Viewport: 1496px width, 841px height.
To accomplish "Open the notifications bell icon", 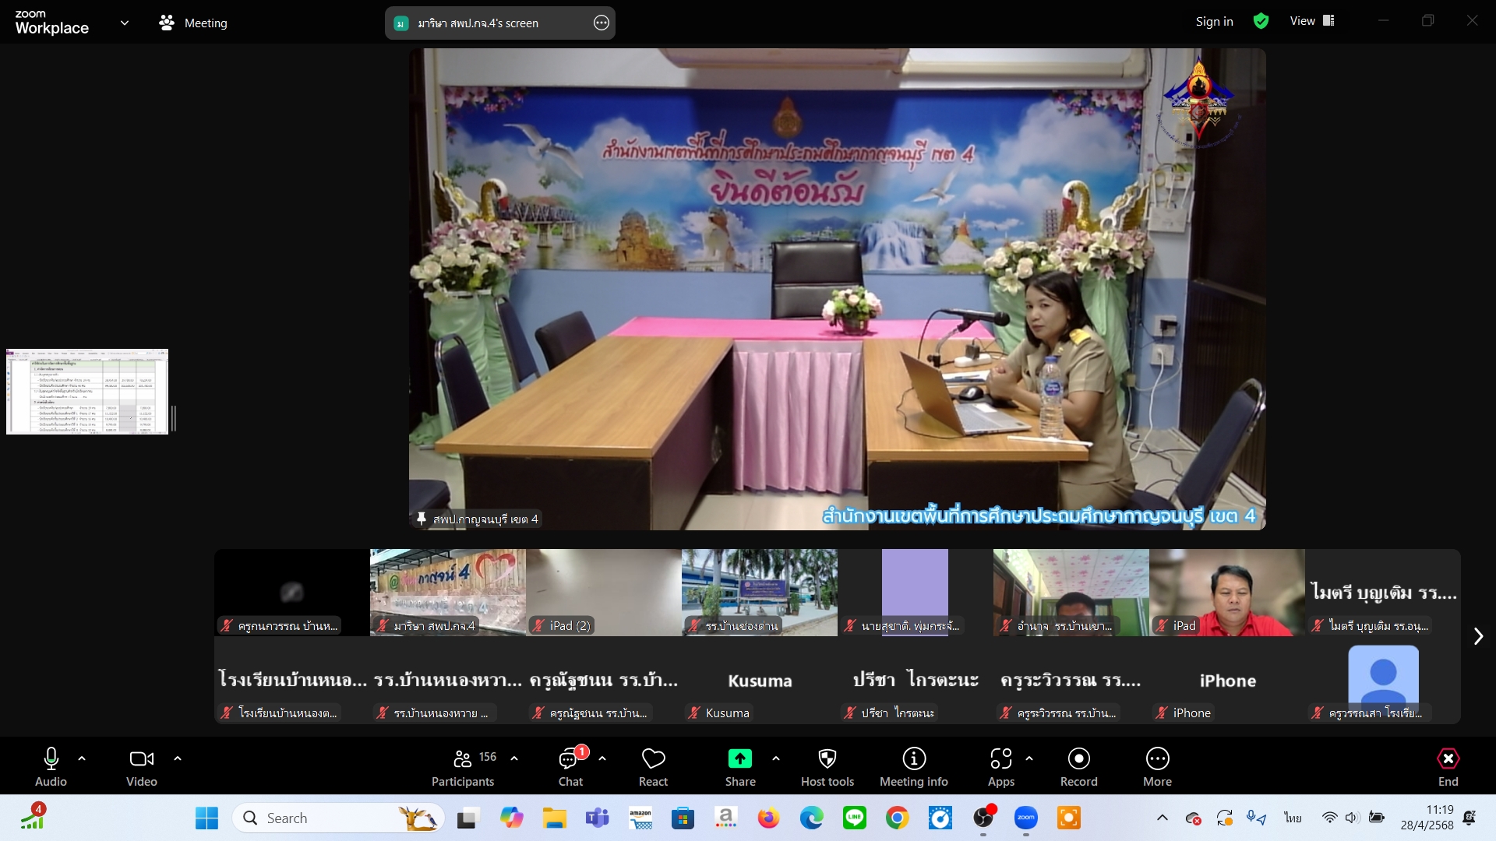I will [x=1470, y=818].
